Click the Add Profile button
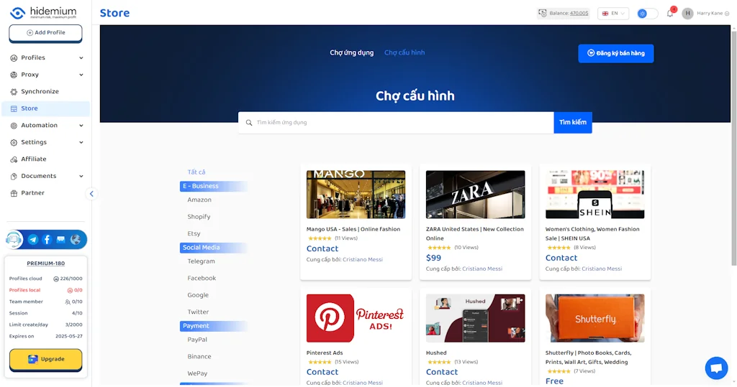 click(45, 33)
